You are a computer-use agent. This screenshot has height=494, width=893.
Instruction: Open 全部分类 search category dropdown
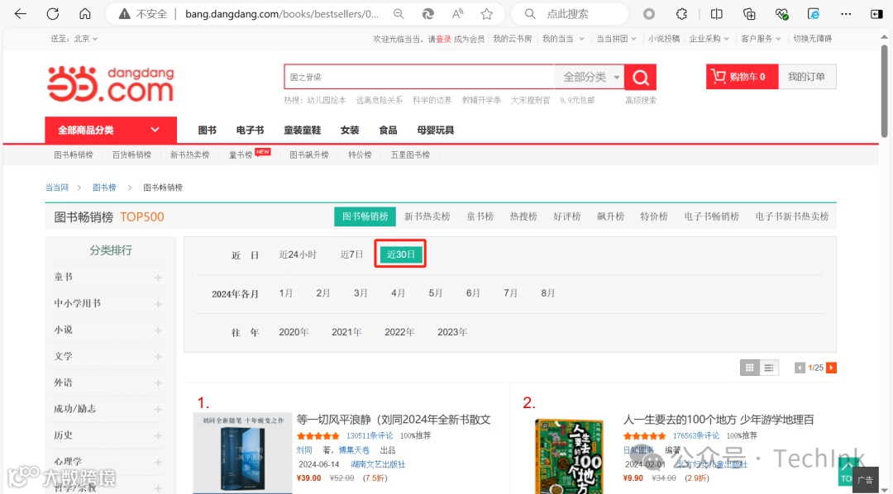(590, 77)
